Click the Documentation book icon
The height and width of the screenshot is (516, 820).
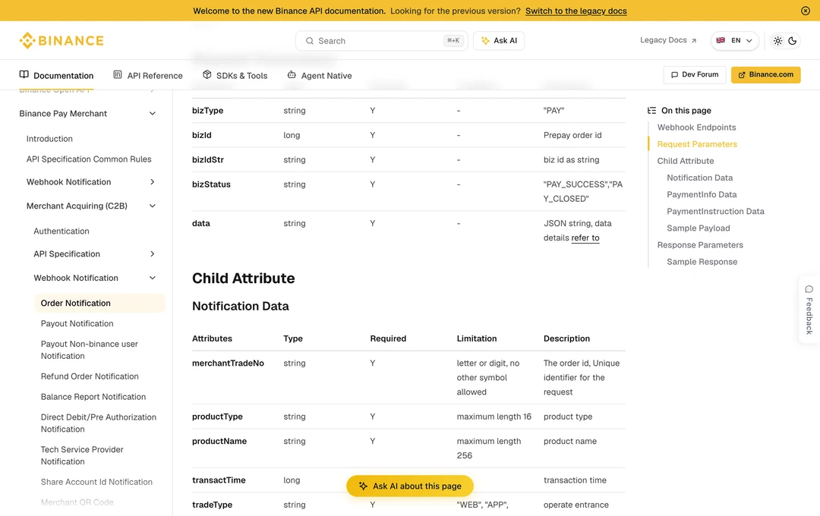24,74
